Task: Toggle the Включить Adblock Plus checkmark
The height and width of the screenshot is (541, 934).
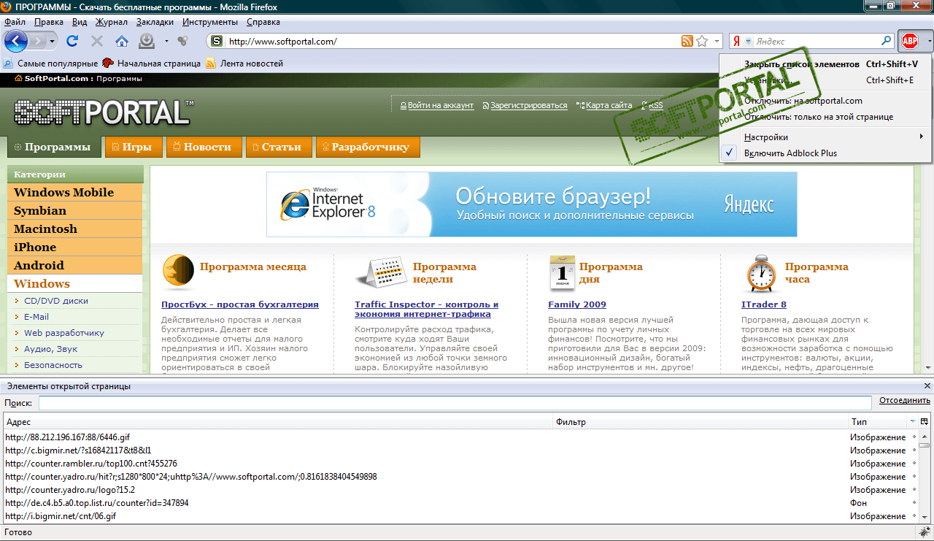Action: 728,153
